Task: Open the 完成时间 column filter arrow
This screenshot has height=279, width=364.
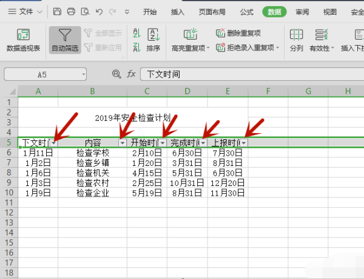Action: pyautogui.click(x=203, y=143)
